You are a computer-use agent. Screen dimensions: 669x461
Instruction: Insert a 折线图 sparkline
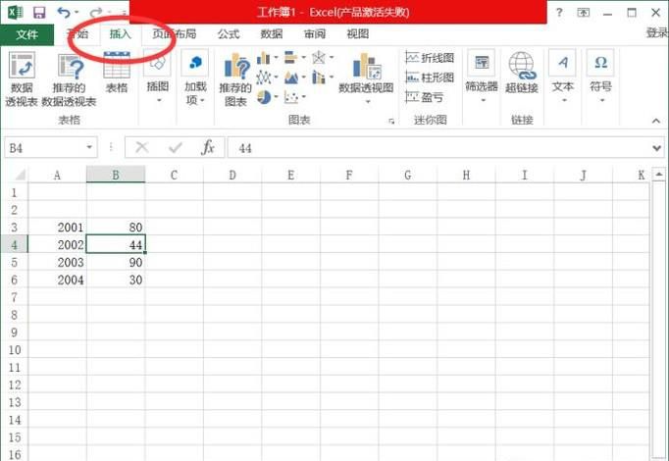pos(430,59)
